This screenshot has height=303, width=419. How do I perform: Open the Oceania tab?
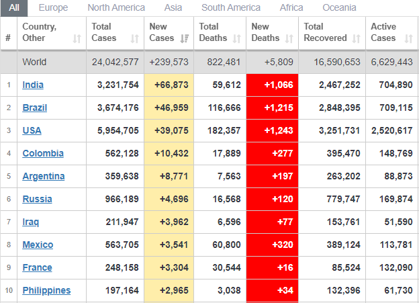[339, 8]
